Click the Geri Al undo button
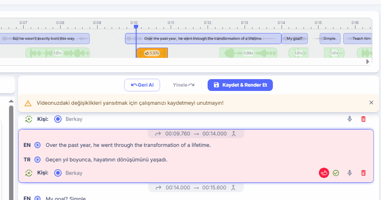381x200 pixels. [x=142, y=85]
